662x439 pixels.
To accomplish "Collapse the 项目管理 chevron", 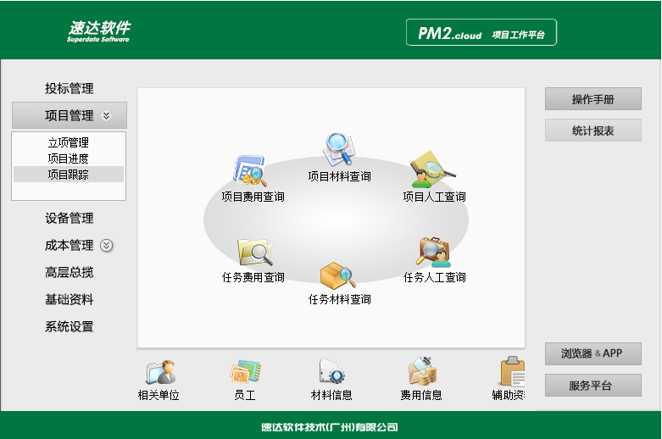I will click(107, 115).
